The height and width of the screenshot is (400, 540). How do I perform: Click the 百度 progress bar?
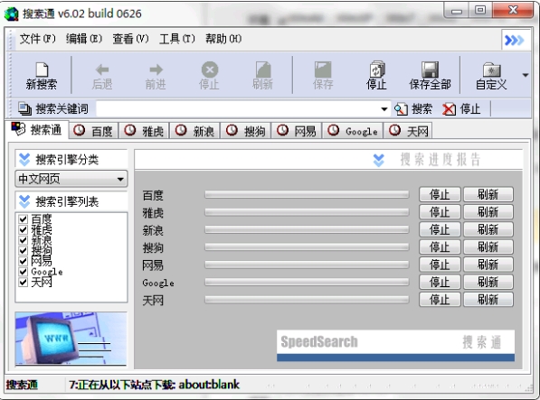307,194
